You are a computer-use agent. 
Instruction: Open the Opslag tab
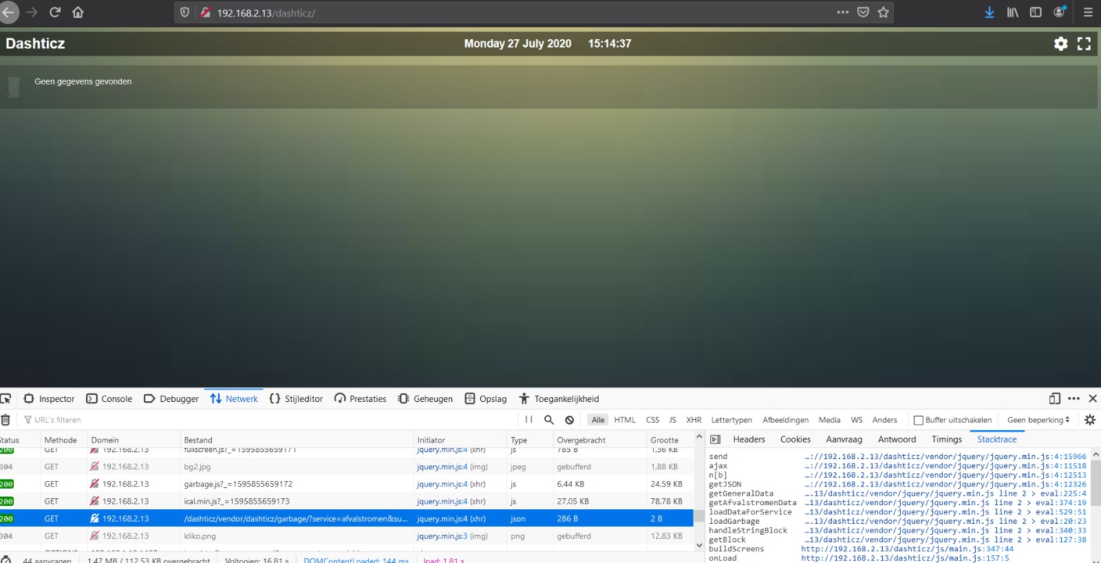coord(486,399)
